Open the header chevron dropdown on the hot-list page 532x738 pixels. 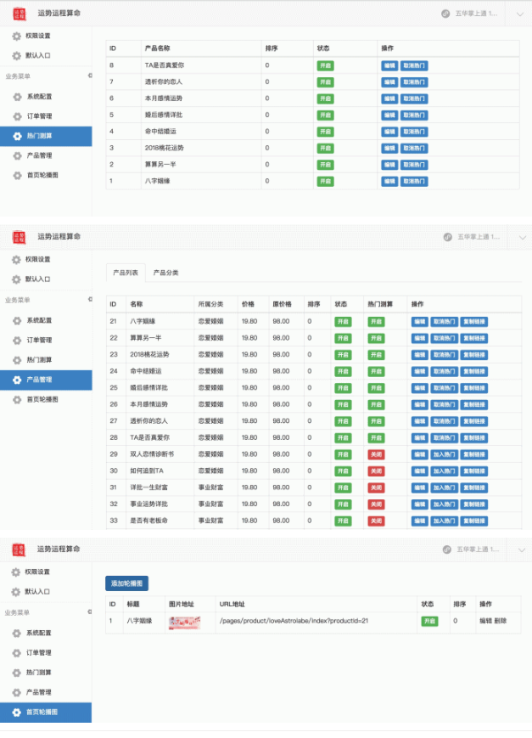(520, 14)
